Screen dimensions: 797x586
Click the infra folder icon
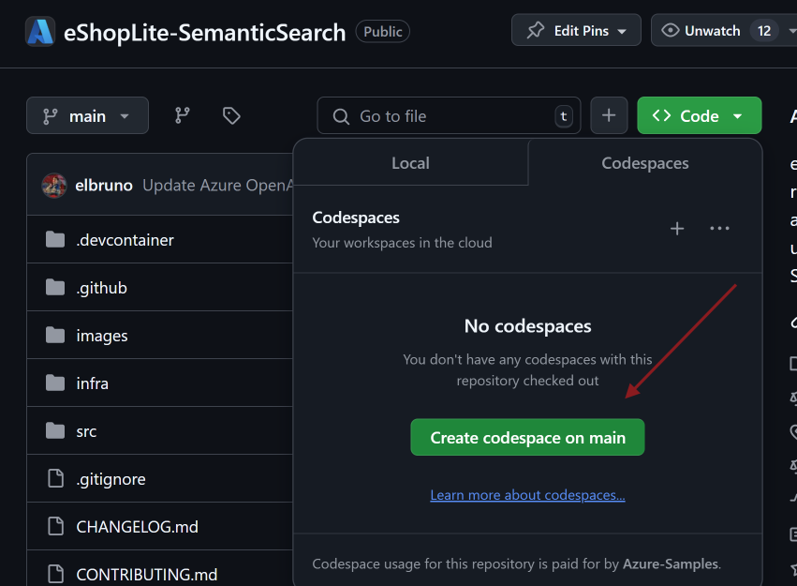(55, 383)
